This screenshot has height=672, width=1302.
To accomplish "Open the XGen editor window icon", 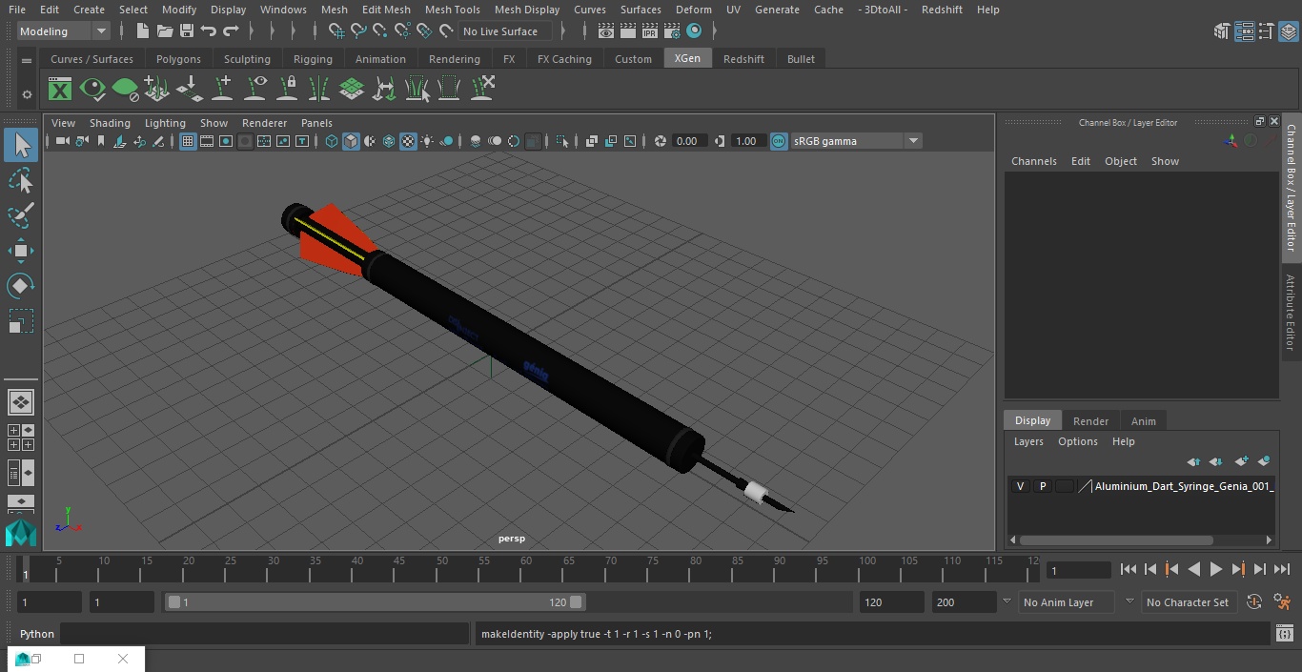I will (60, 90).
